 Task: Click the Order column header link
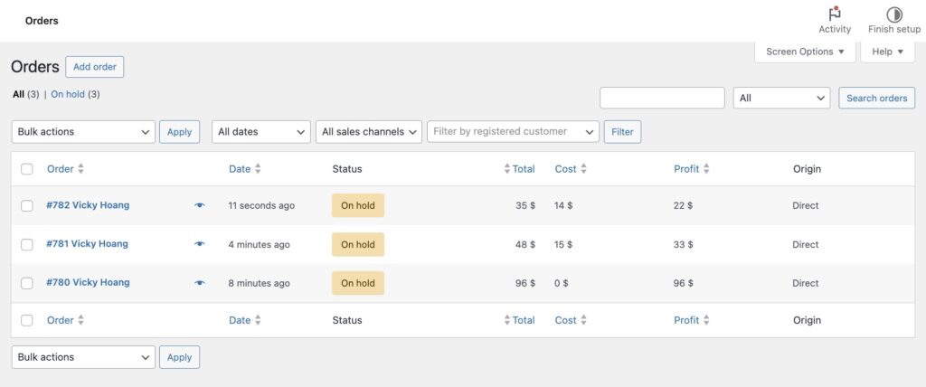61,169
